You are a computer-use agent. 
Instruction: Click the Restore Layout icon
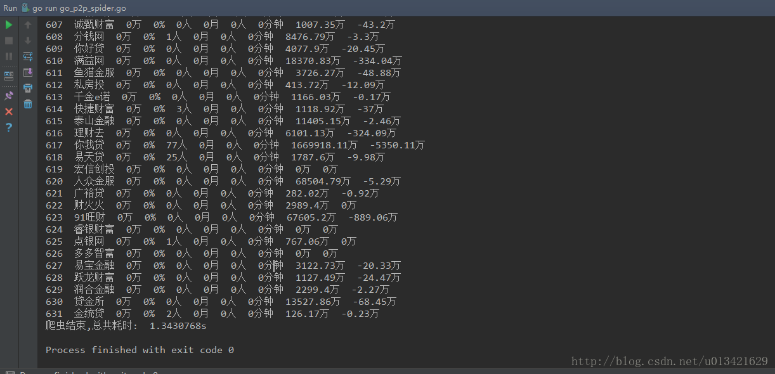click(9, 75)
